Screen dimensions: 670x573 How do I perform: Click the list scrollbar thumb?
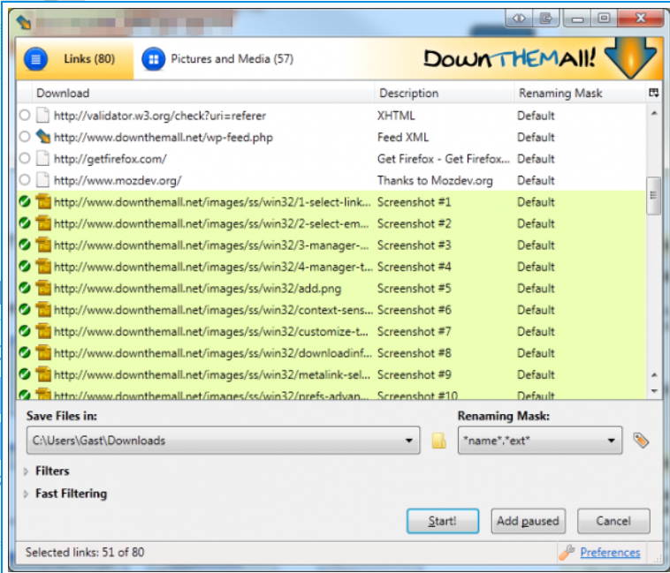(x=653, y=196)
